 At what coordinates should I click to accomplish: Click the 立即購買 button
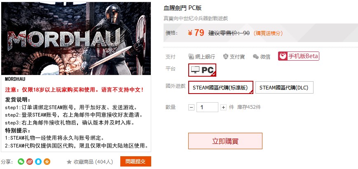(225, 141)
